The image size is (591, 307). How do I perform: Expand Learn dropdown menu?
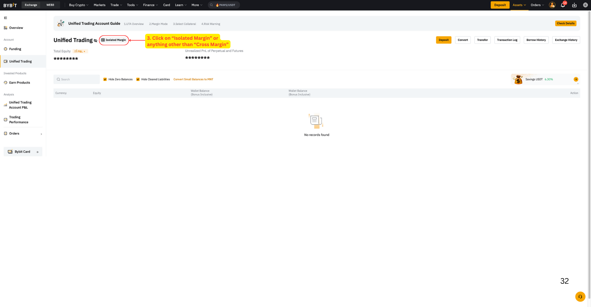pos(181,5)
